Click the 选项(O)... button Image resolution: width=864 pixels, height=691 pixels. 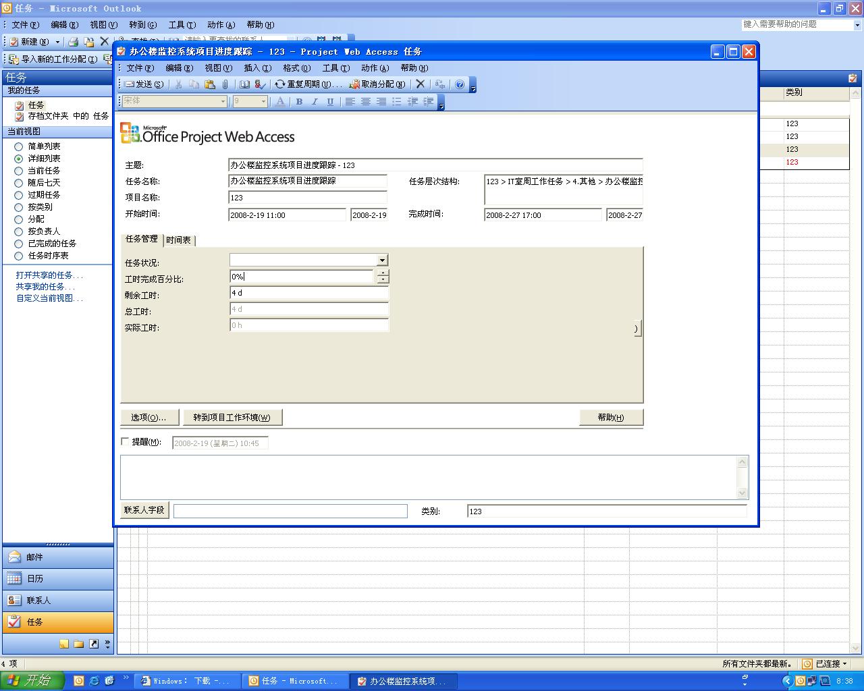(149, 417)
